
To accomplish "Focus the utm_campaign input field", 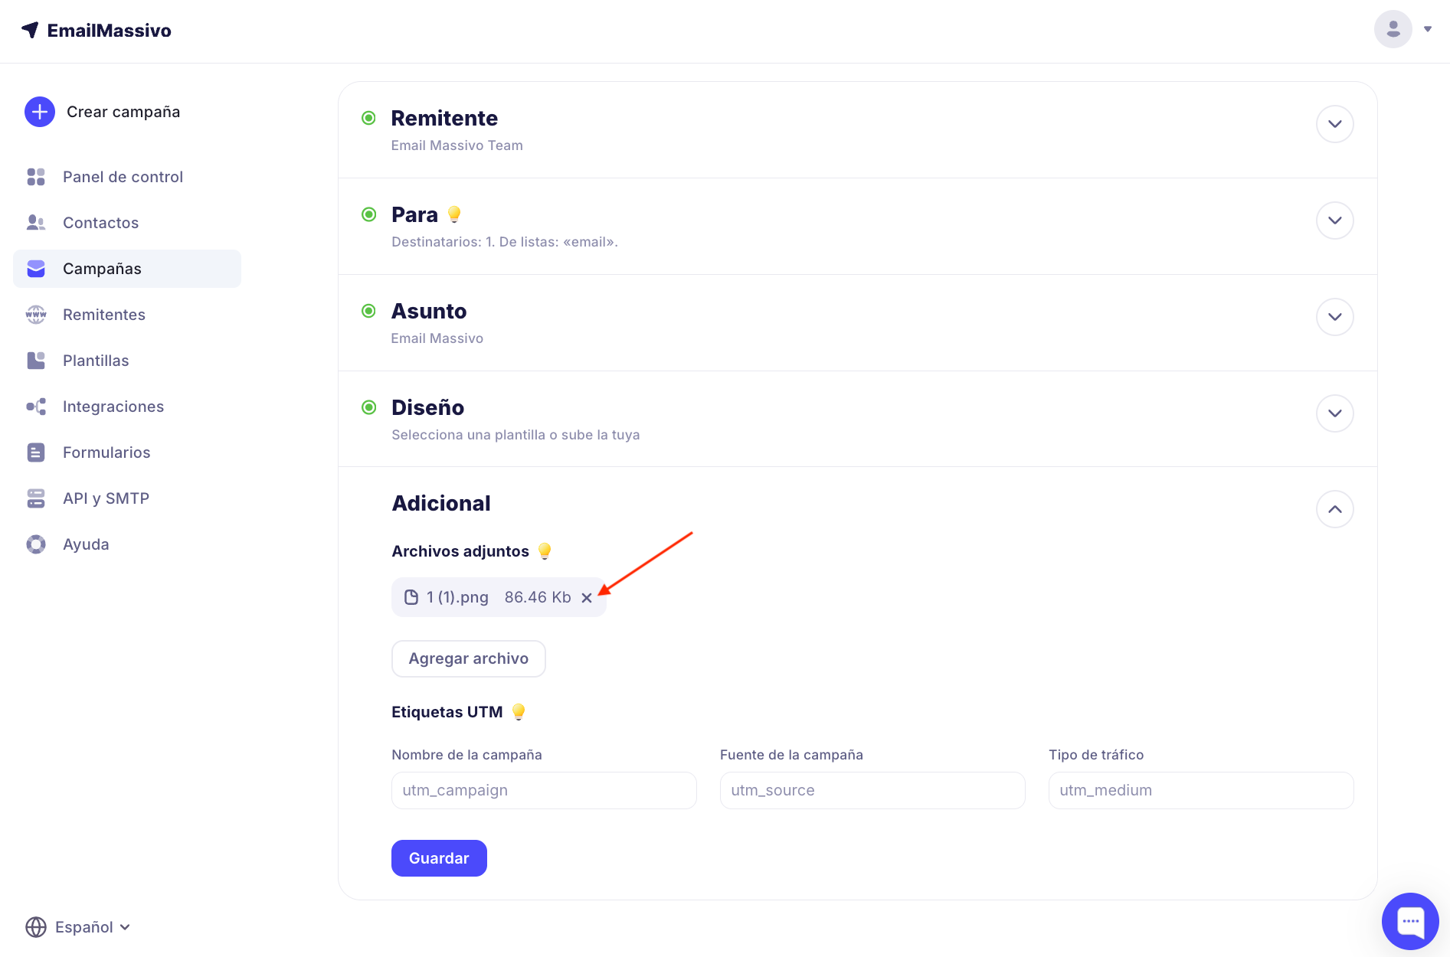I will pos(544,790).
